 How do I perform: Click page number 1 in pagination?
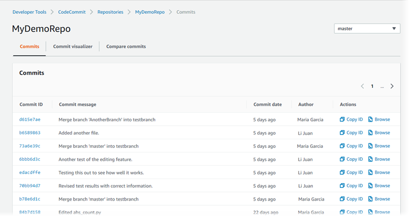click(372, 87)
